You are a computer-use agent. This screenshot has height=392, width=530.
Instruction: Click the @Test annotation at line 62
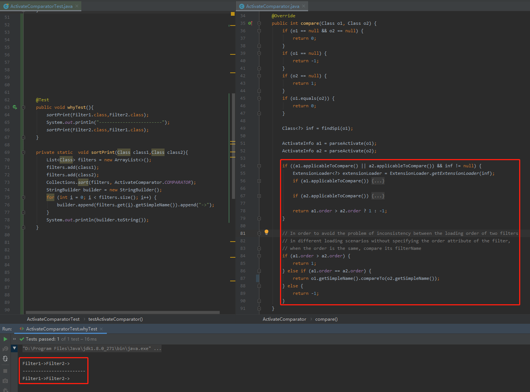coord(42,100)
